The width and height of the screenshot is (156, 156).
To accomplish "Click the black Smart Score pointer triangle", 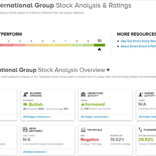I will pyautogui.click(x=99, y=49).
